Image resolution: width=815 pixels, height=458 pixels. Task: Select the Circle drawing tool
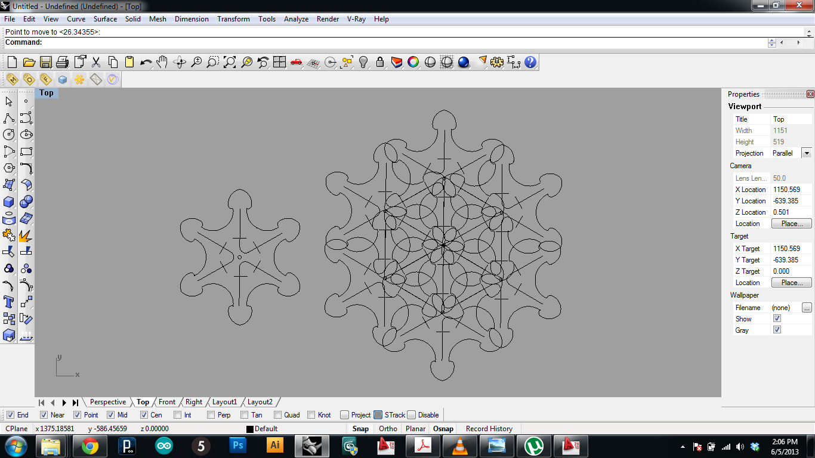point(9,135)
